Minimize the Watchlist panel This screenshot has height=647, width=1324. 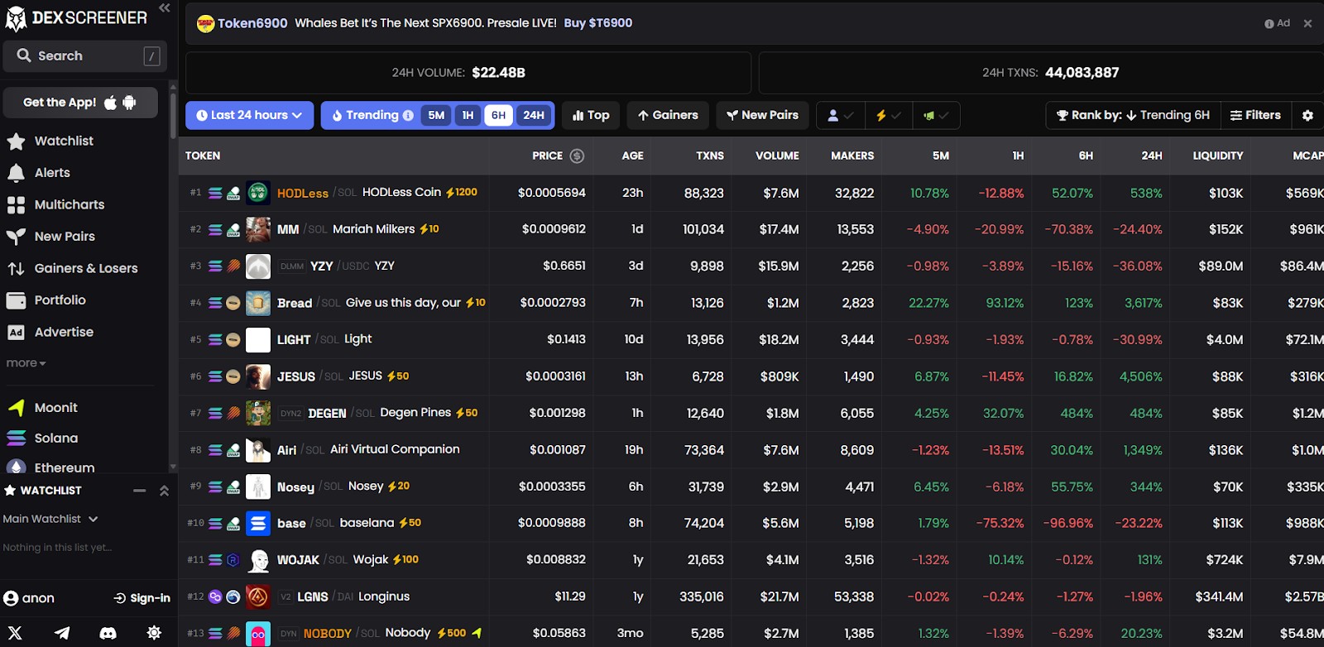click(140, 491)
